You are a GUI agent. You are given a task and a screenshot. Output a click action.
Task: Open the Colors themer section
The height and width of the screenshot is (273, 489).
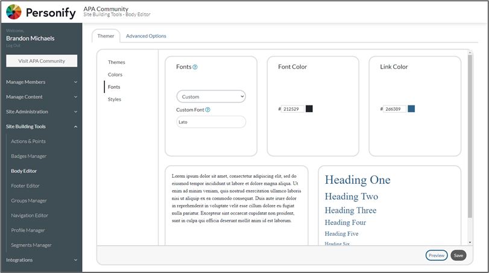tap(115, 75)
